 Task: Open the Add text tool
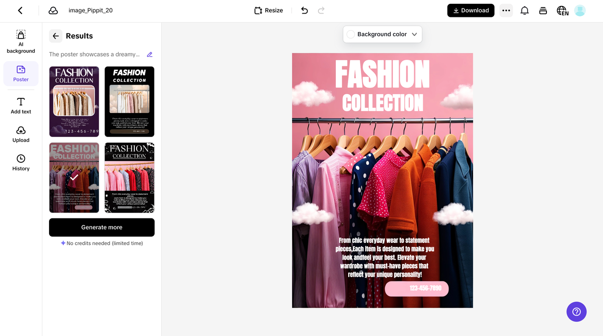point(21,106)
